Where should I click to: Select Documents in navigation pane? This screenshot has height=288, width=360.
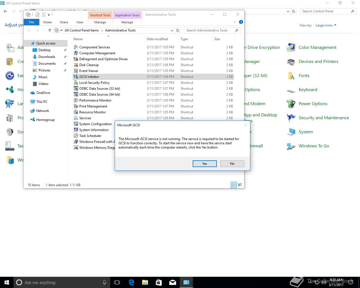(x=47, y=64)
